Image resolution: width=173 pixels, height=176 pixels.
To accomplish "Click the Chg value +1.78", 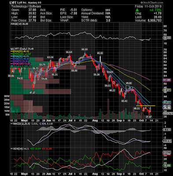I will pyautogui.click(x=158, y=13).
